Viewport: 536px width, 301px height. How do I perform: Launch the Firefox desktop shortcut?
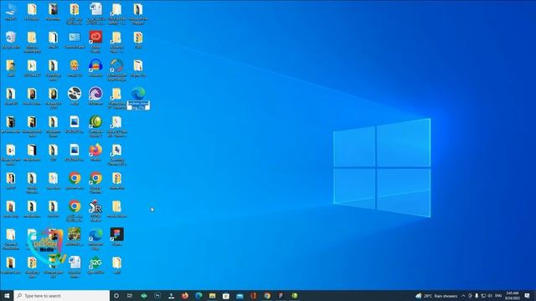pos(95,152)
